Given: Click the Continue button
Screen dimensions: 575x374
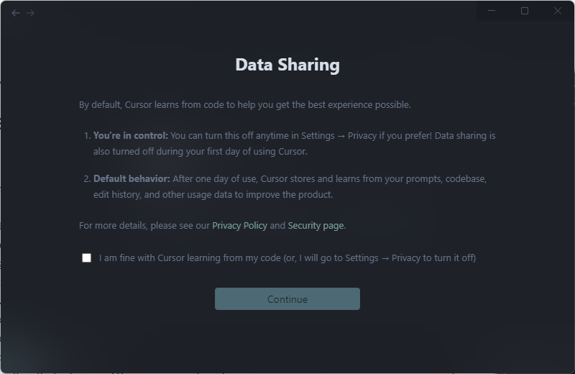Looking at the screenshot, I should click(287, 298).
